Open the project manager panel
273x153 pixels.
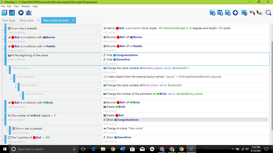click(x=4, y=13)
